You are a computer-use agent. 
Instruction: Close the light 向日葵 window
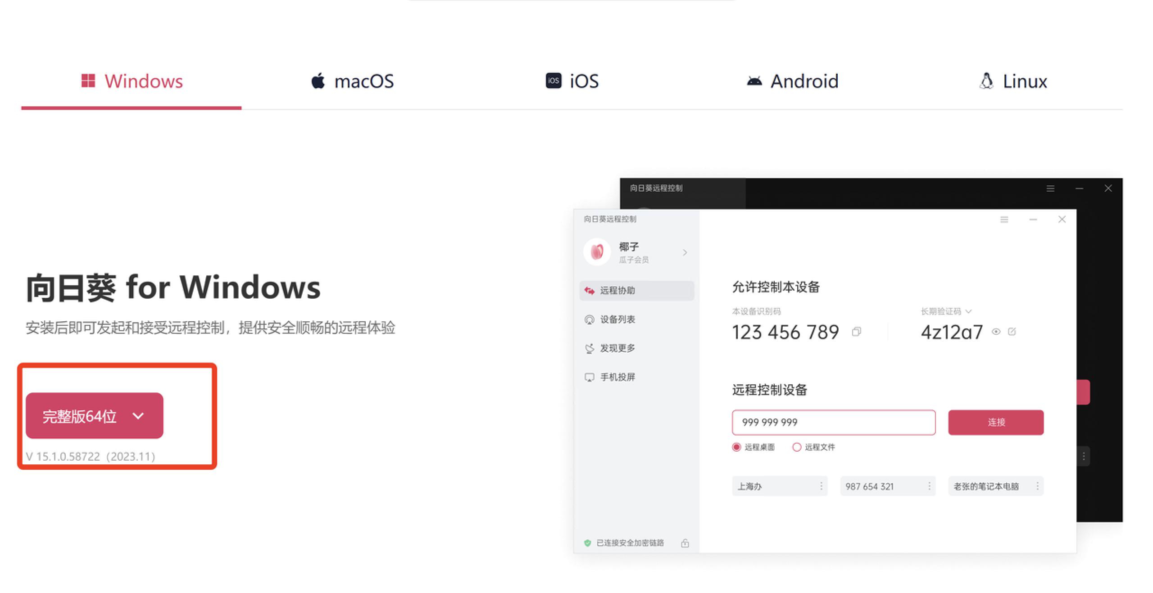click(1062, 219)
